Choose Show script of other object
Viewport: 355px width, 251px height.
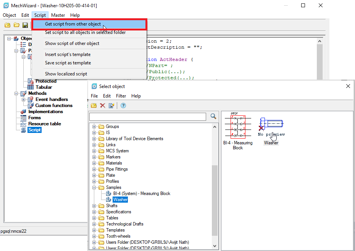[72, 43]
